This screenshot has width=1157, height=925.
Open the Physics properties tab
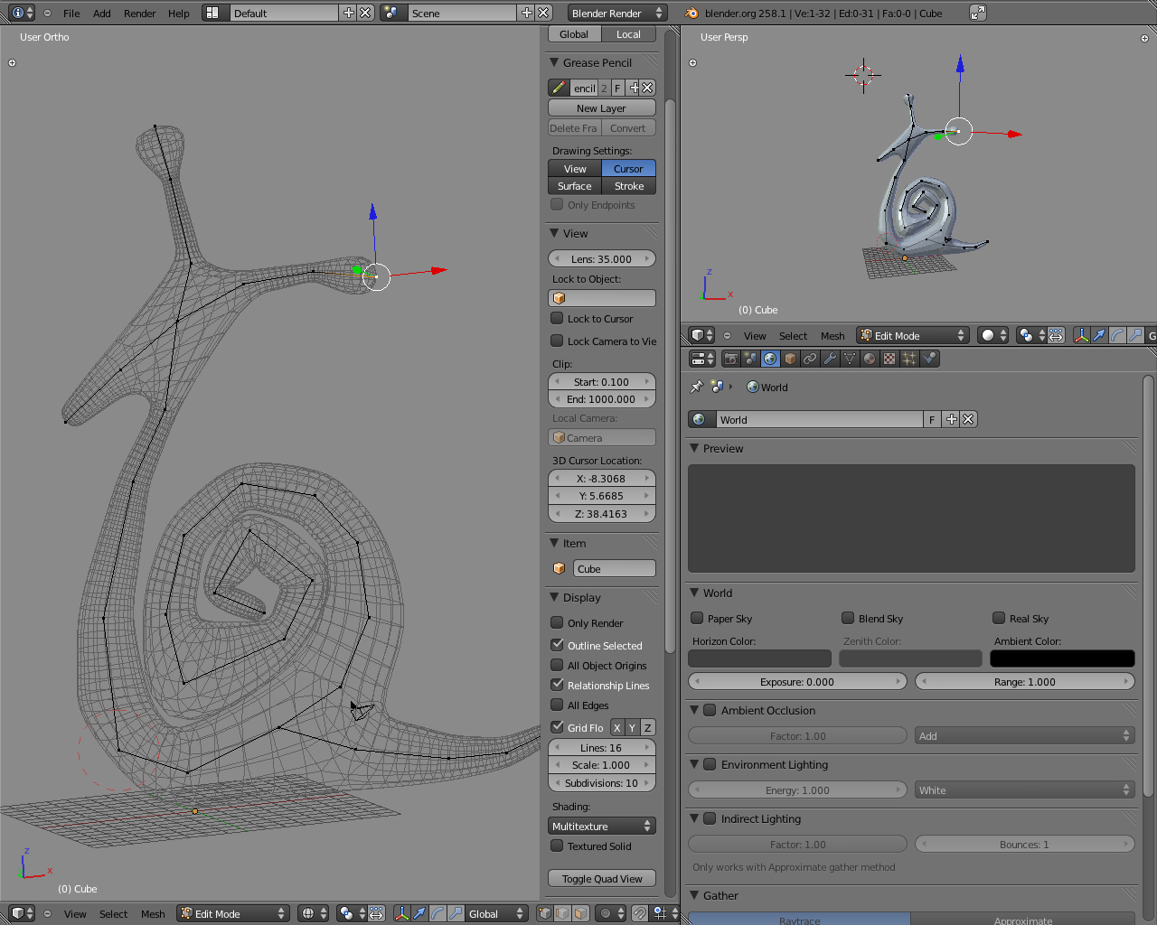point(929,359)
